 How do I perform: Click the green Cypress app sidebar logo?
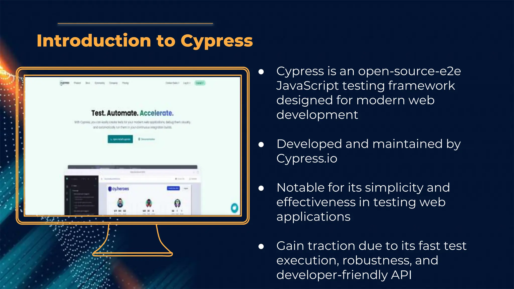[x=67, y=179]
